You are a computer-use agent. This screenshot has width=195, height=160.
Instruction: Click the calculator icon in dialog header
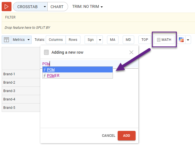pos(46,52)
